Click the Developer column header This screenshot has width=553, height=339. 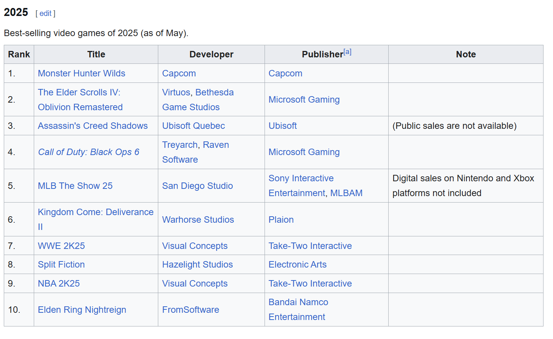(211, 54)
